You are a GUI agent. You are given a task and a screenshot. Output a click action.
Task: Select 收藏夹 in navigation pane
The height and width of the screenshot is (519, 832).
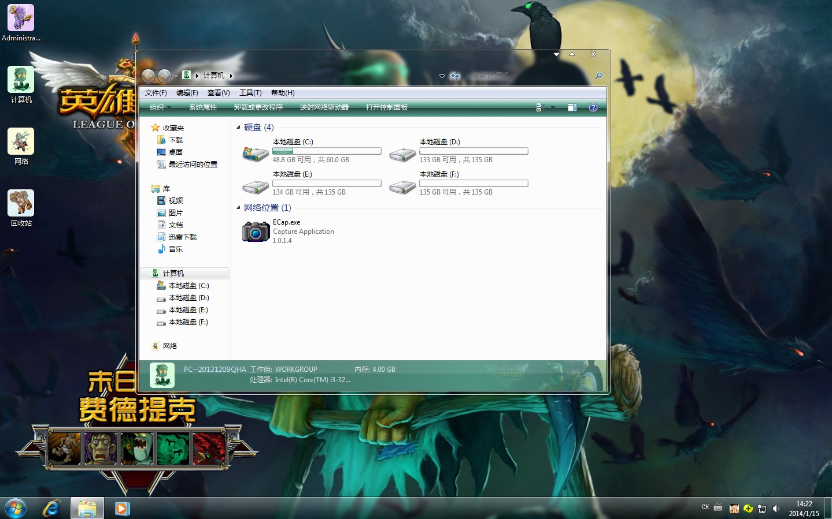point(167,128)
